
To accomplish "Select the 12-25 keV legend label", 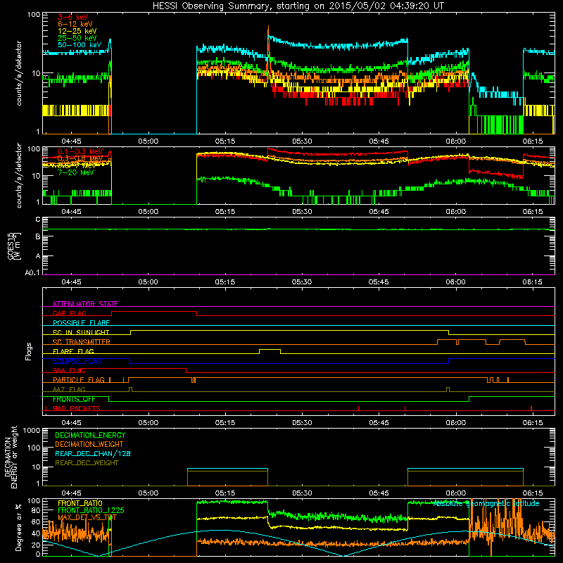I will 77,31.
